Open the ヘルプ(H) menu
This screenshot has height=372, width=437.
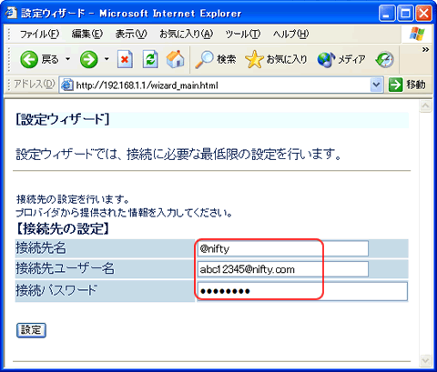(x=290, y=34)
